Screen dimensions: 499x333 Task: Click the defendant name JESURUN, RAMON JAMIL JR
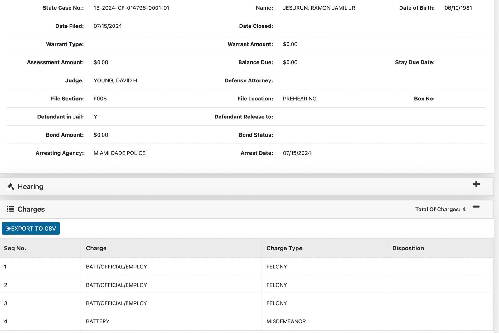pos(319,8)
